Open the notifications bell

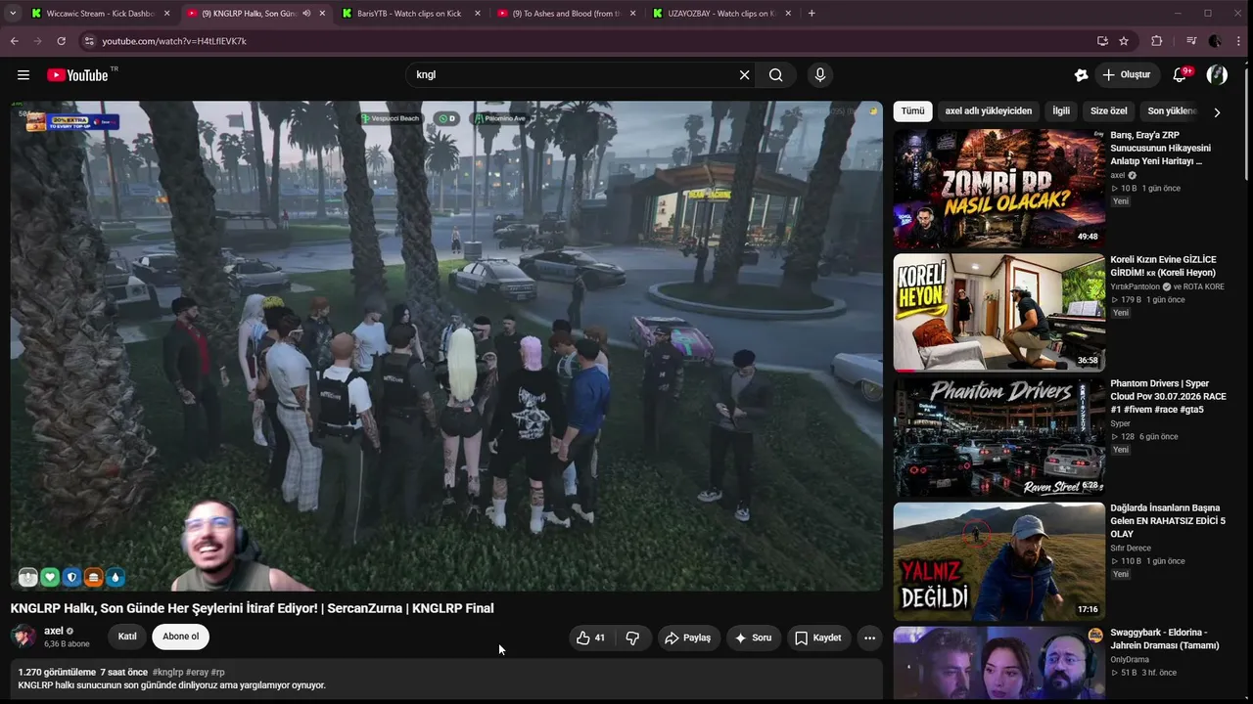click(x=1181, y=75)
